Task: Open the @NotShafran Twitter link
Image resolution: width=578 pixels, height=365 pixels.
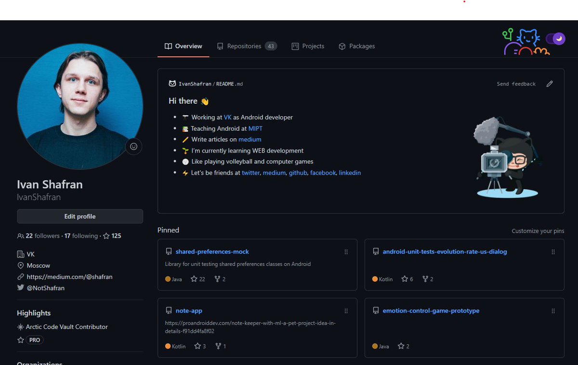Action: tap(46, 288)
